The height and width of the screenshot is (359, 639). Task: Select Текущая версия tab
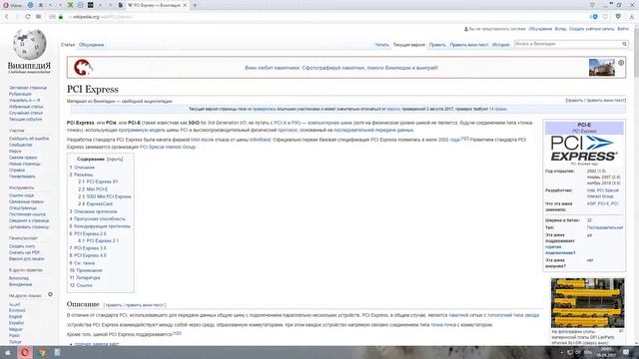pyautogui.click(x=408, y=45)
